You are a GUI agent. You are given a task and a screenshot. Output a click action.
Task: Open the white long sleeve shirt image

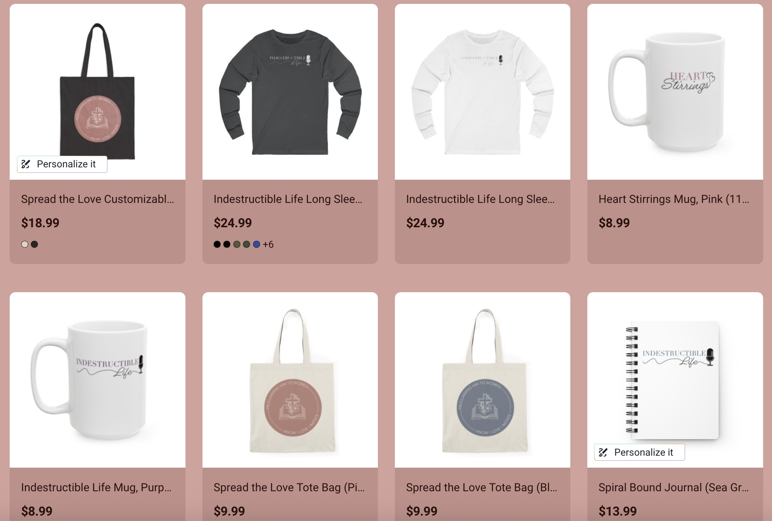click(x=483, y=92)
